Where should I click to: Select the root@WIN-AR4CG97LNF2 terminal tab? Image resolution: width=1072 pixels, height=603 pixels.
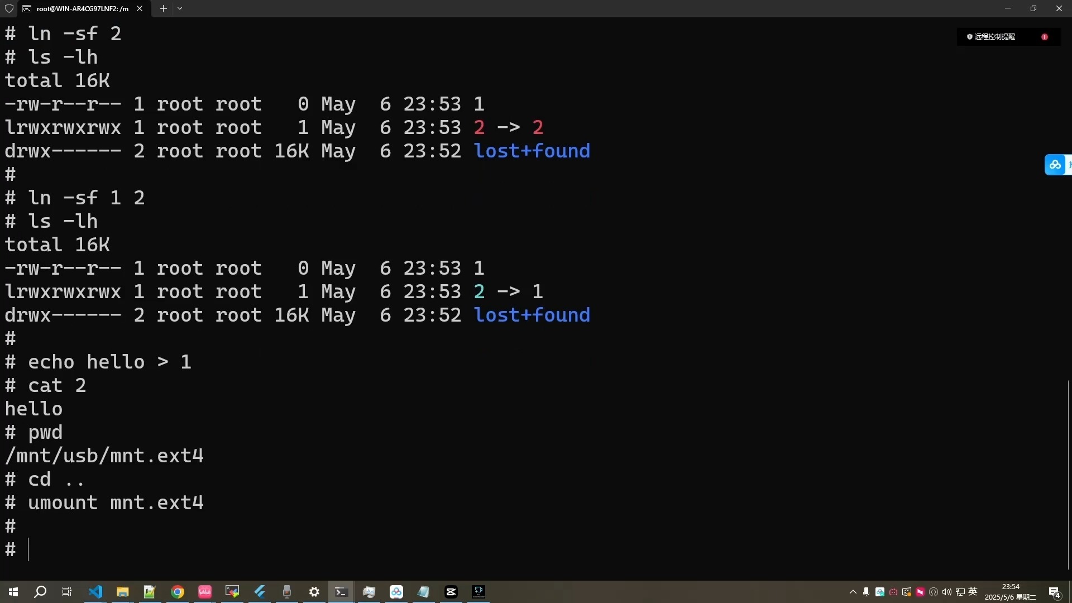tap(82, 8)
